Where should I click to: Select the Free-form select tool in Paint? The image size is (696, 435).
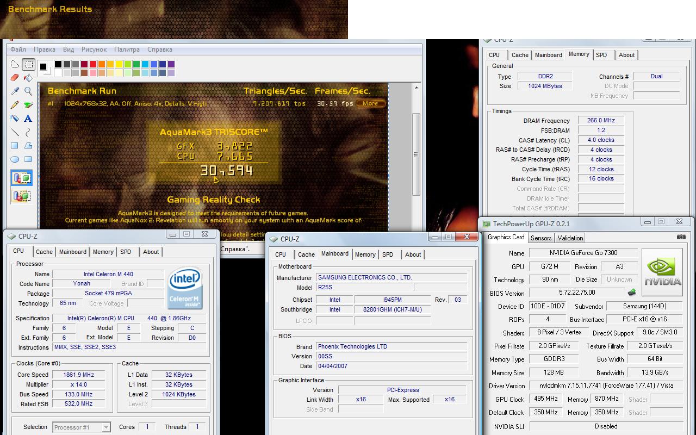coord(15,64)
